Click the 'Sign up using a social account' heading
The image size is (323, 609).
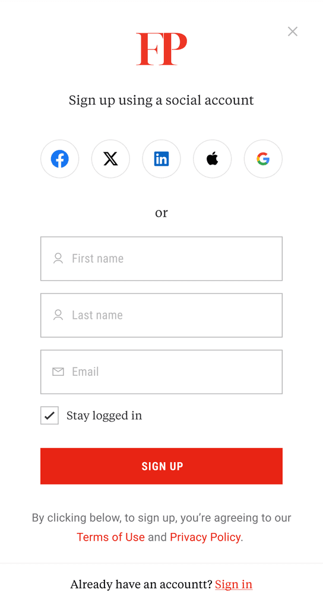[x=161, y=100]
